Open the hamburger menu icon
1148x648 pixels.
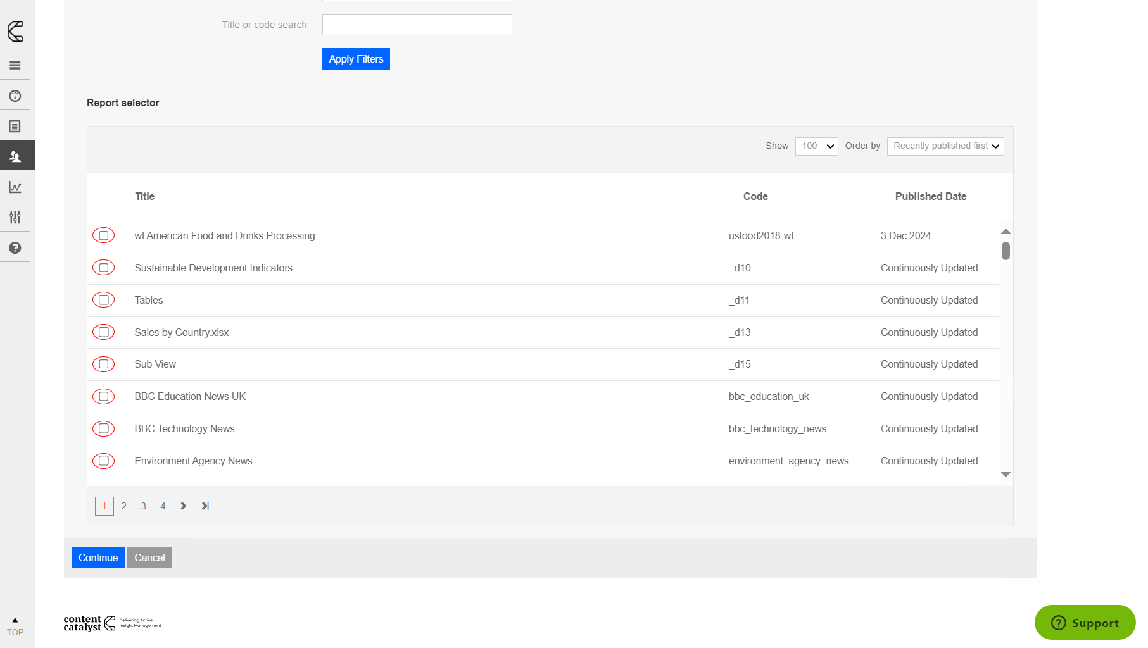coord(15,65)
